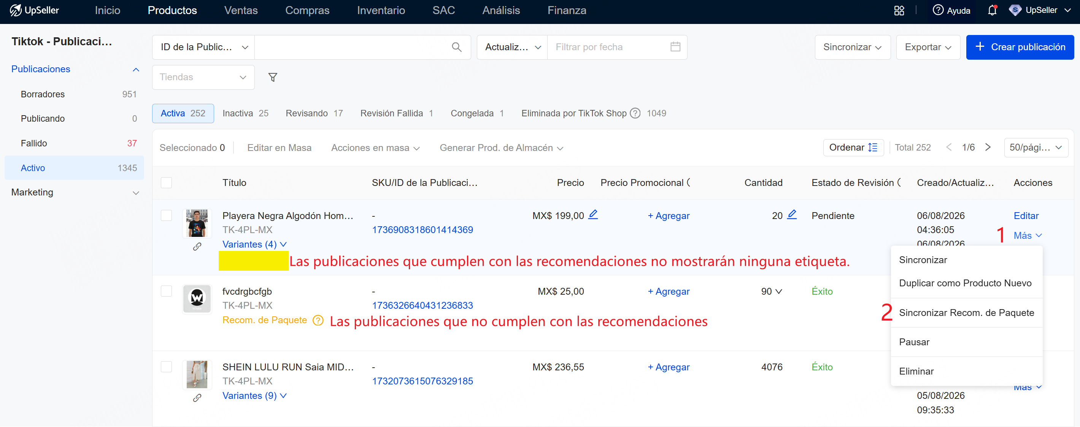This screenshot has height=427, width=1080.
Task: Open the Ventas top menu
Action: pos(241,11)
